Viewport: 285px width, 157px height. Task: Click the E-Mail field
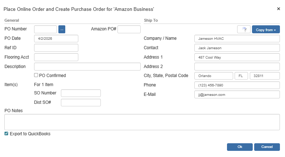pyautogui.click(x=237, y=94)
